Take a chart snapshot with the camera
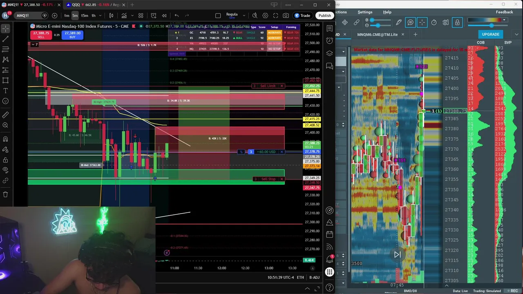Screen dimensions: 523x294 286,16
